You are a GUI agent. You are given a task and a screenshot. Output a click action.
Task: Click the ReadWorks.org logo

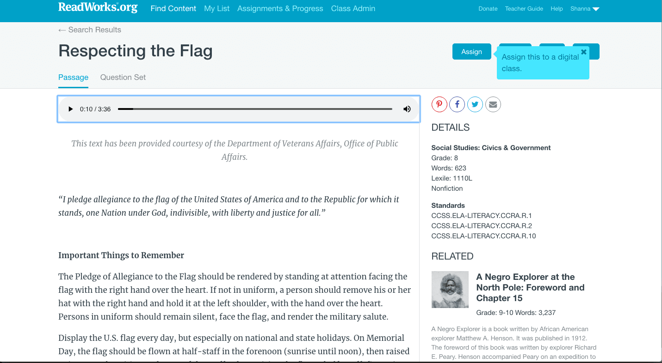pyautogui.click(x=98, y=7)
